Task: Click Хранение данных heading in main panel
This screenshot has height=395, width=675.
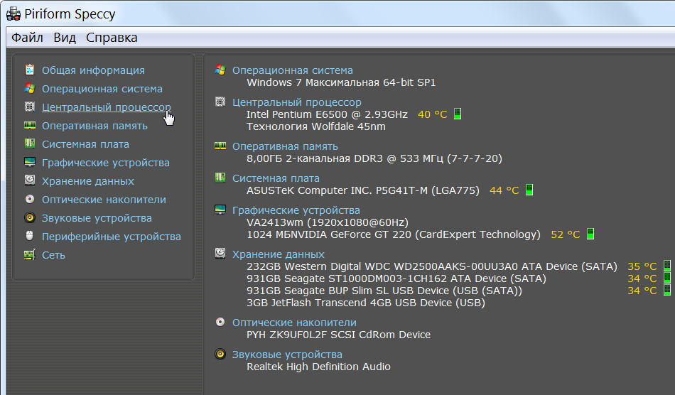Action: point(279,254)
